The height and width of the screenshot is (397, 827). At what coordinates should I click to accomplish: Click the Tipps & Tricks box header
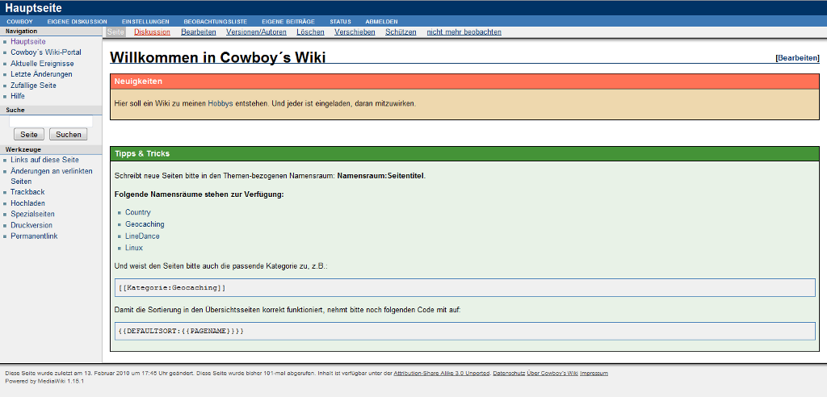click(464, 154)
